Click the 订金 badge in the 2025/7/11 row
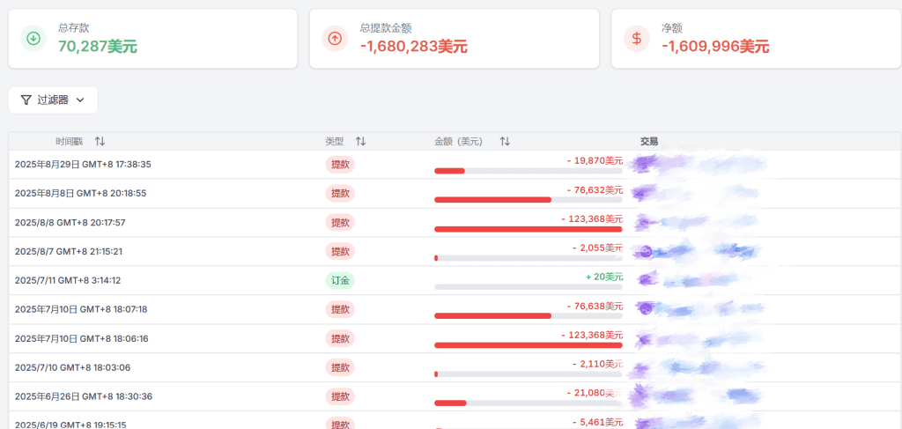The image size is (902, 429). (x=340, y=281)
